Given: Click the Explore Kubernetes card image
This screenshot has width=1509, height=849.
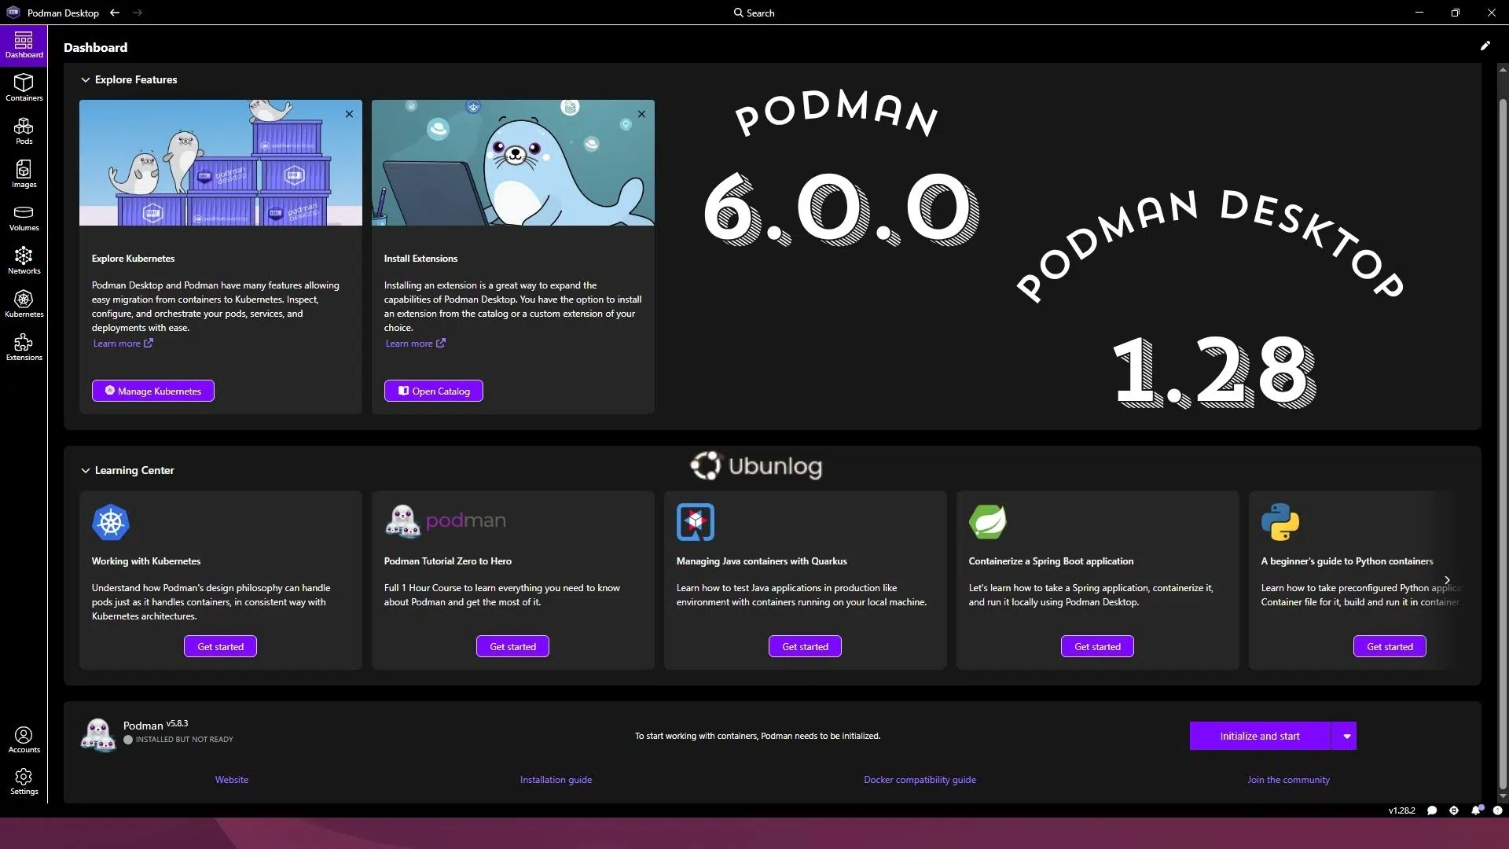Looking at the screenshot, I should point(221,163).
